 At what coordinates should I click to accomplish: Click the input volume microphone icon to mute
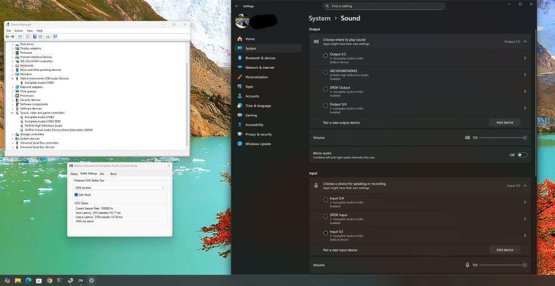(467, 265)
